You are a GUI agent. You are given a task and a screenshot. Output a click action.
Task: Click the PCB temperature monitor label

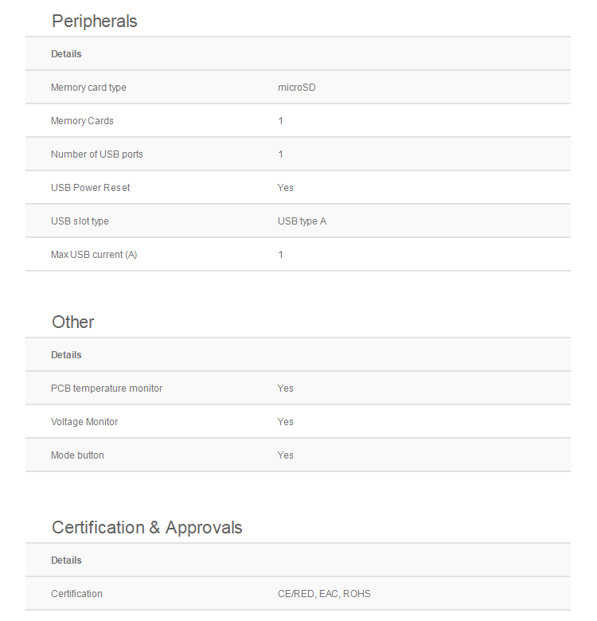point(107,389)
